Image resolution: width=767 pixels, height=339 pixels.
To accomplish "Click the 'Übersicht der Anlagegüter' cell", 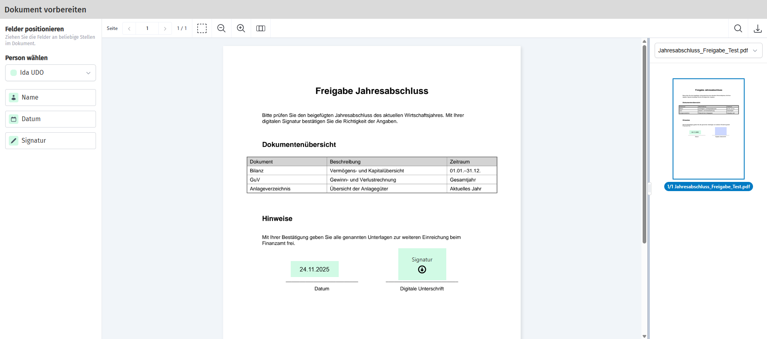I will click(387, 189).
